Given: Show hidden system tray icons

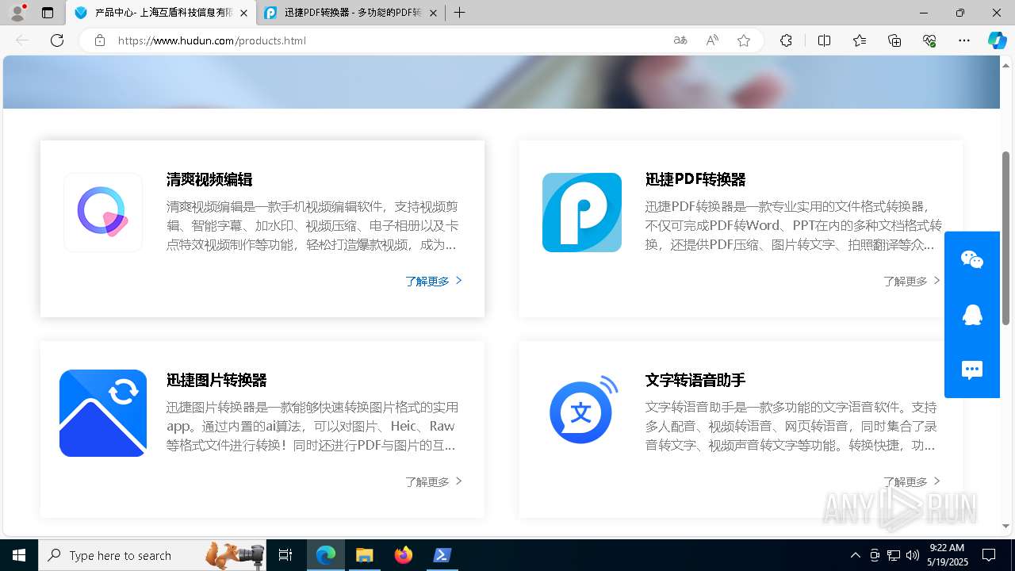Looking at the screenshot, I should point(855,555).
